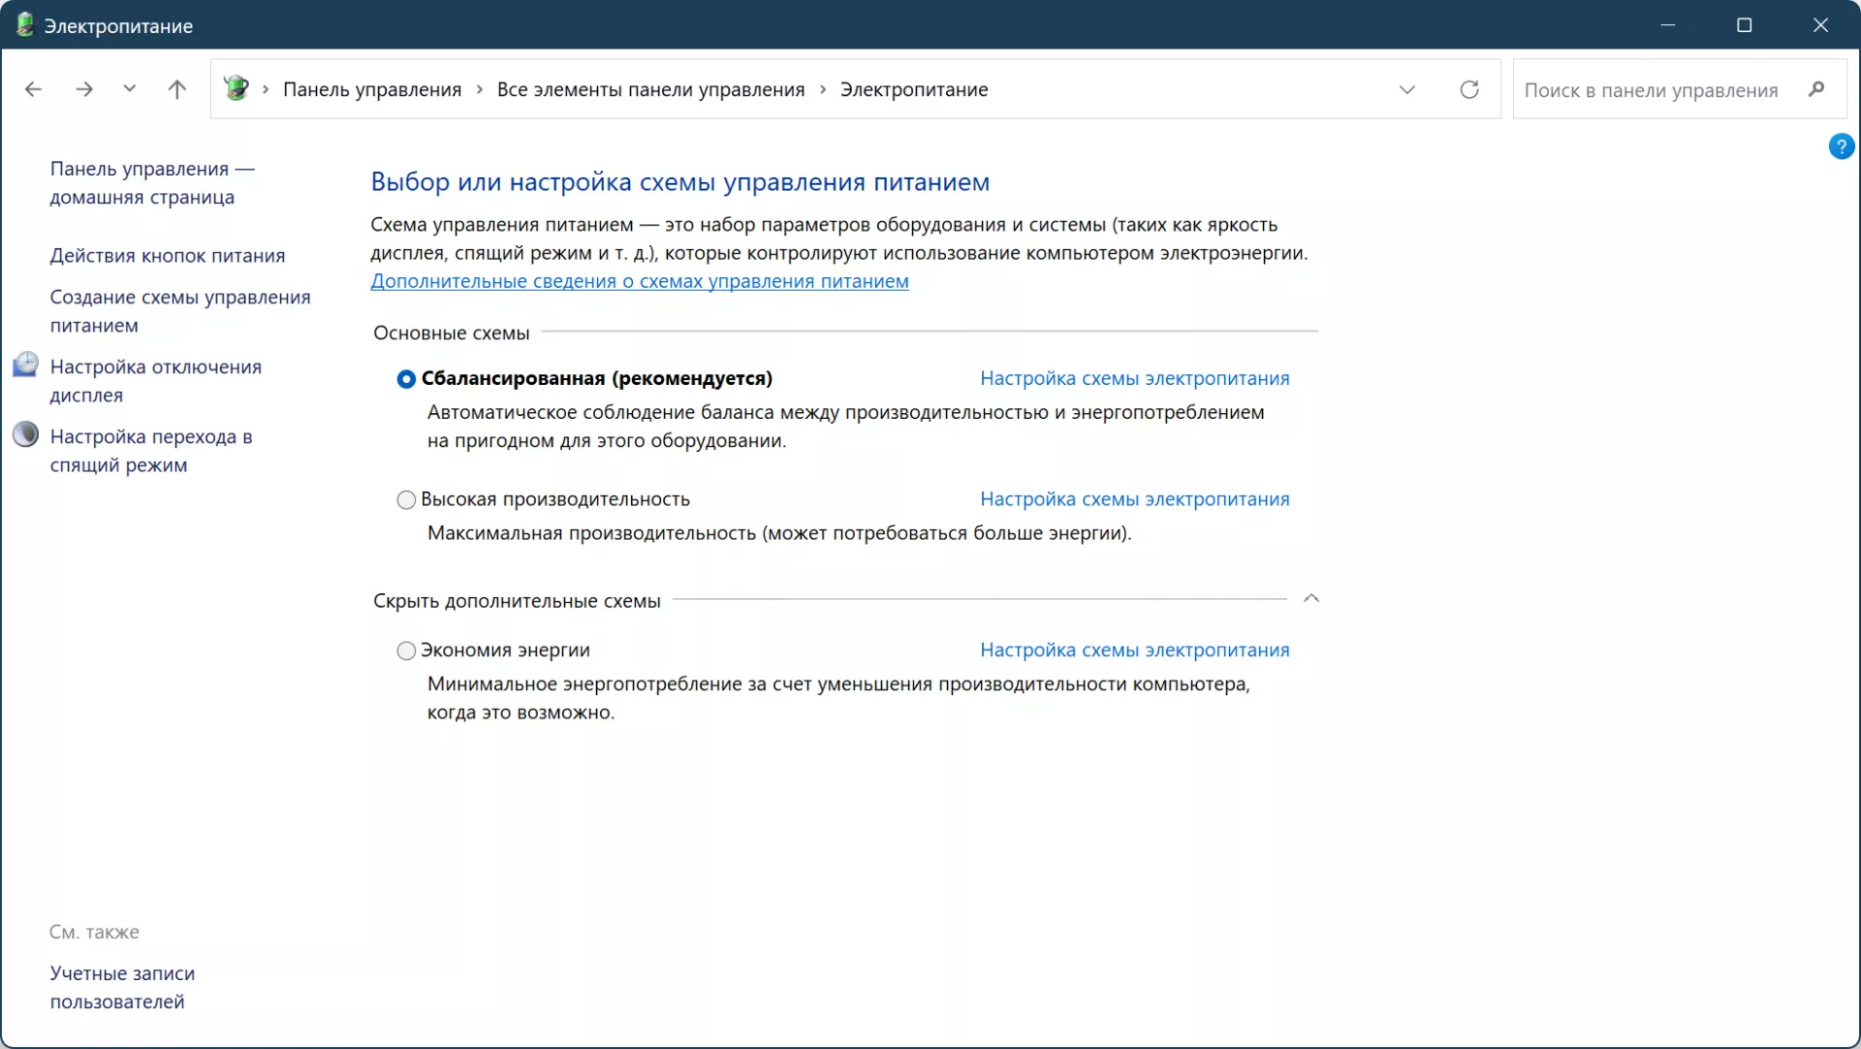
Task: Click the Панель управления breadcrumb item
Action: pos(372,89)
